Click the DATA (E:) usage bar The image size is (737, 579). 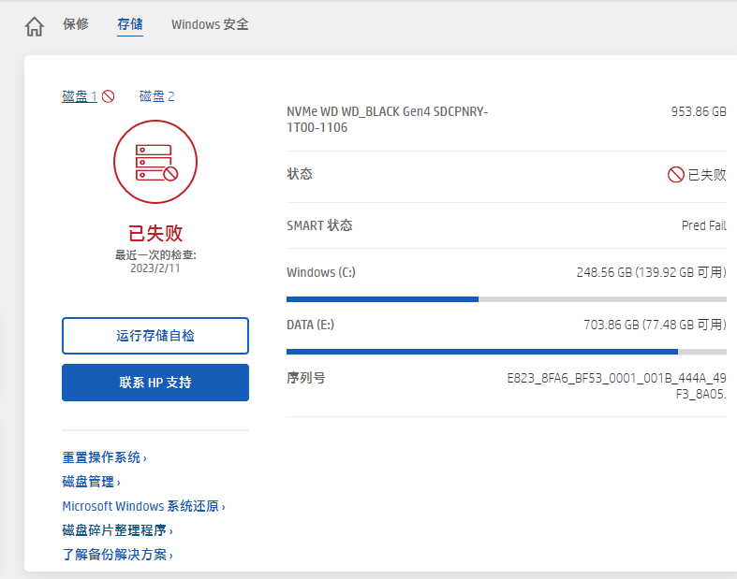click(506, 352)
